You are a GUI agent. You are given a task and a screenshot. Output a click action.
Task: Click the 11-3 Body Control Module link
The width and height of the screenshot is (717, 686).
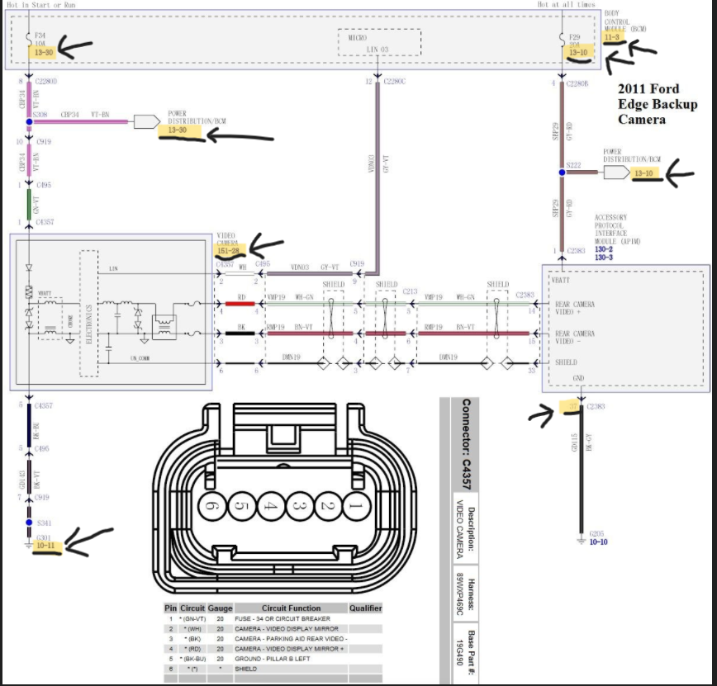(x=612, y=37)
